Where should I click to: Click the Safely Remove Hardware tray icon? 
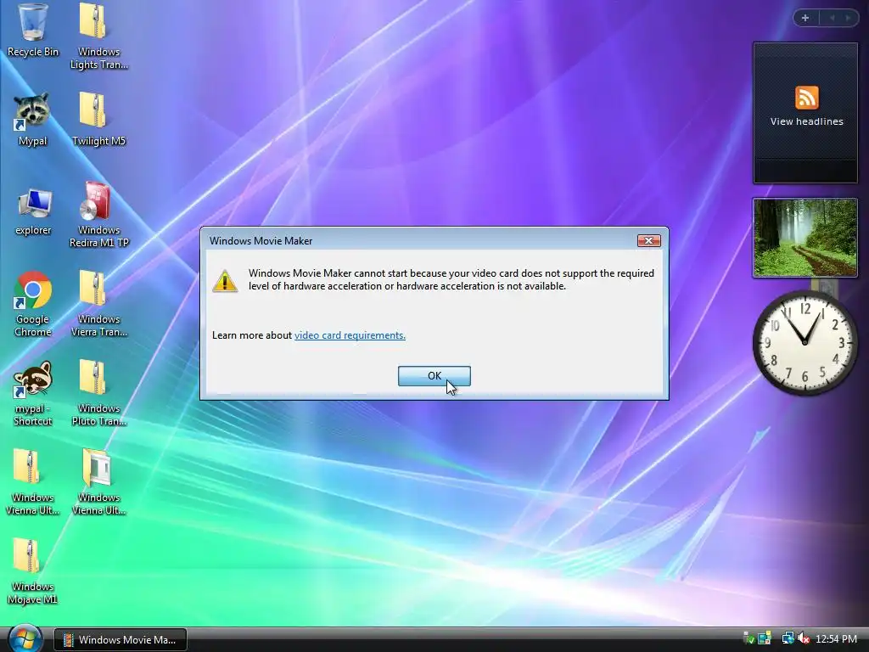749,638
